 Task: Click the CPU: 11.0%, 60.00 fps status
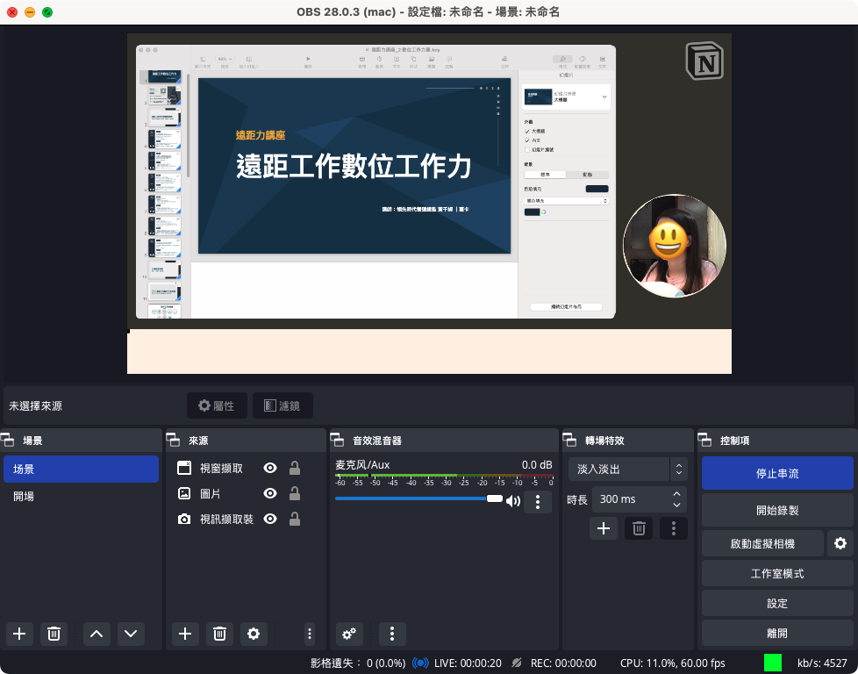click(673, 663)
